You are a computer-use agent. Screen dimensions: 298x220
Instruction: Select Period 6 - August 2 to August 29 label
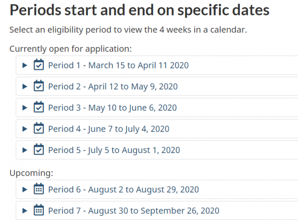coord(123,190)
